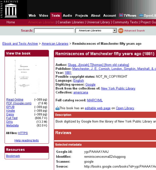Open All Files via HTTPS link
Screen dimensions: 156x170
tap(23, 133)
